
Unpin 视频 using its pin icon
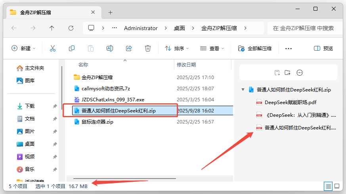point(55,157)
